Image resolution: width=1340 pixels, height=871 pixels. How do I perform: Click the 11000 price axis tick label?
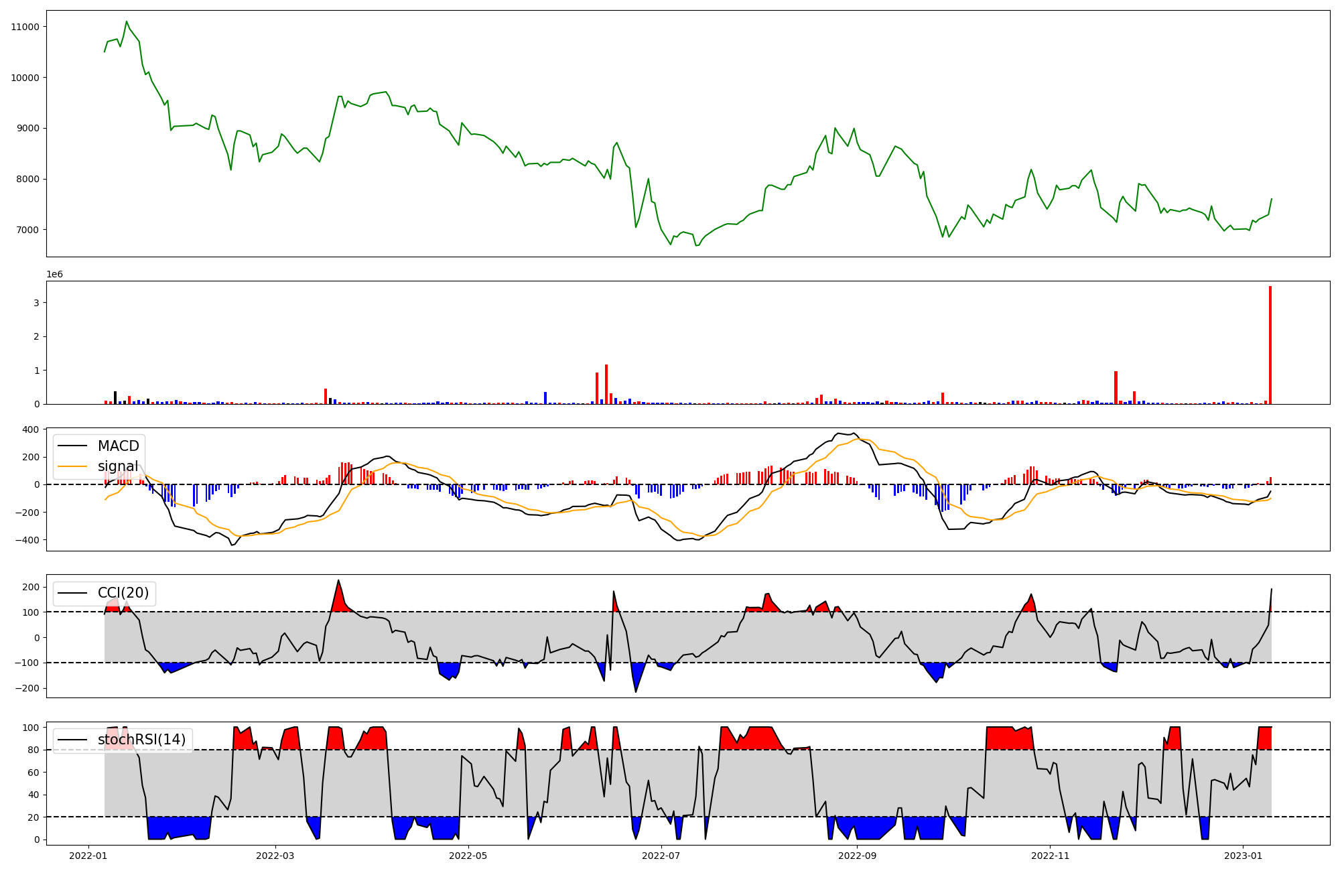pyautogui.click(x=25, y=27)
